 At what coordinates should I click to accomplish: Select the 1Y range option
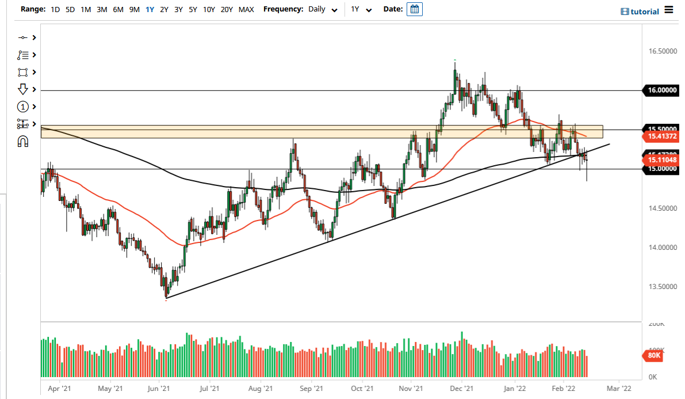click(150, 10)
